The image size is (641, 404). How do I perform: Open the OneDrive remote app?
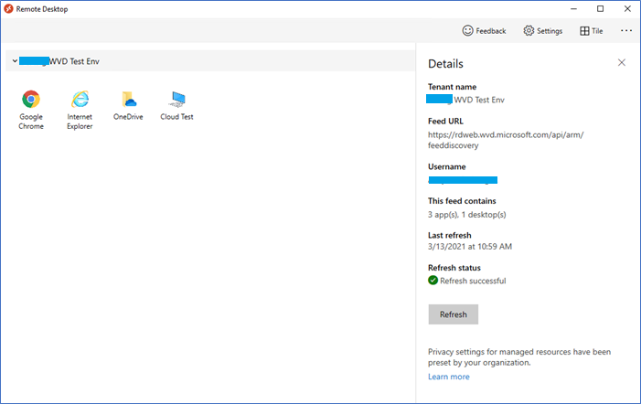[128, 105]
